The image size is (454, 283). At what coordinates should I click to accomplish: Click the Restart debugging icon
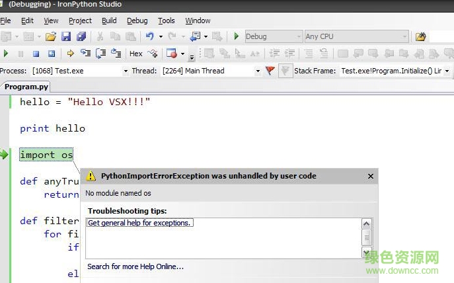pyautogui.click(x=52, y=54)
